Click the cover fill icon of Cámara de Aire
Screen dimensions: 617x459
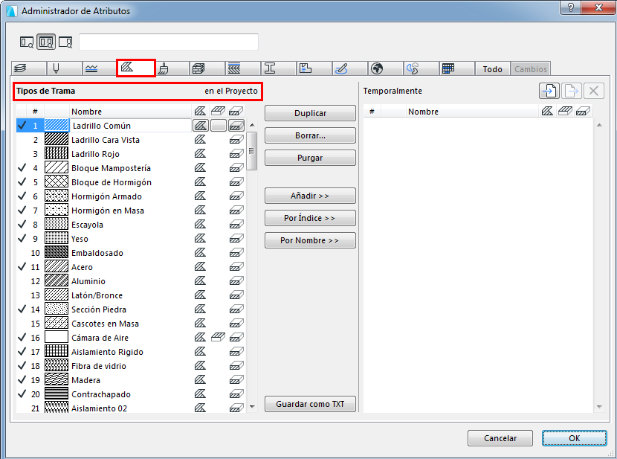tap(218, 337)
